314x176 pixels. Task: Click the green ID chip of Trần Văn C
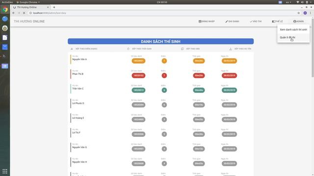click(138, 90)
